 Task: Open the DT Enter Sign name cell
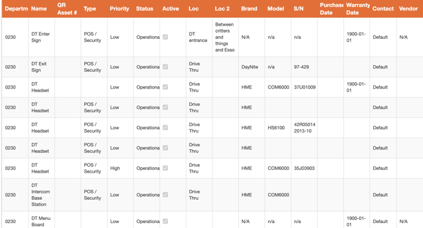pos(42,37)
